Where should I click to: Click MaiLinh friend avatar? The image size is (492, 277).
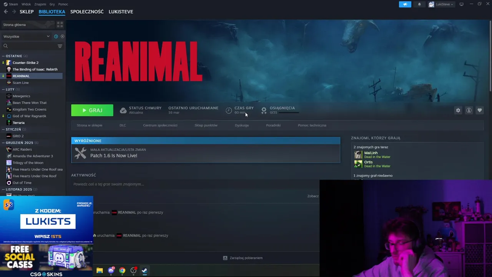(x=358, y=155)
